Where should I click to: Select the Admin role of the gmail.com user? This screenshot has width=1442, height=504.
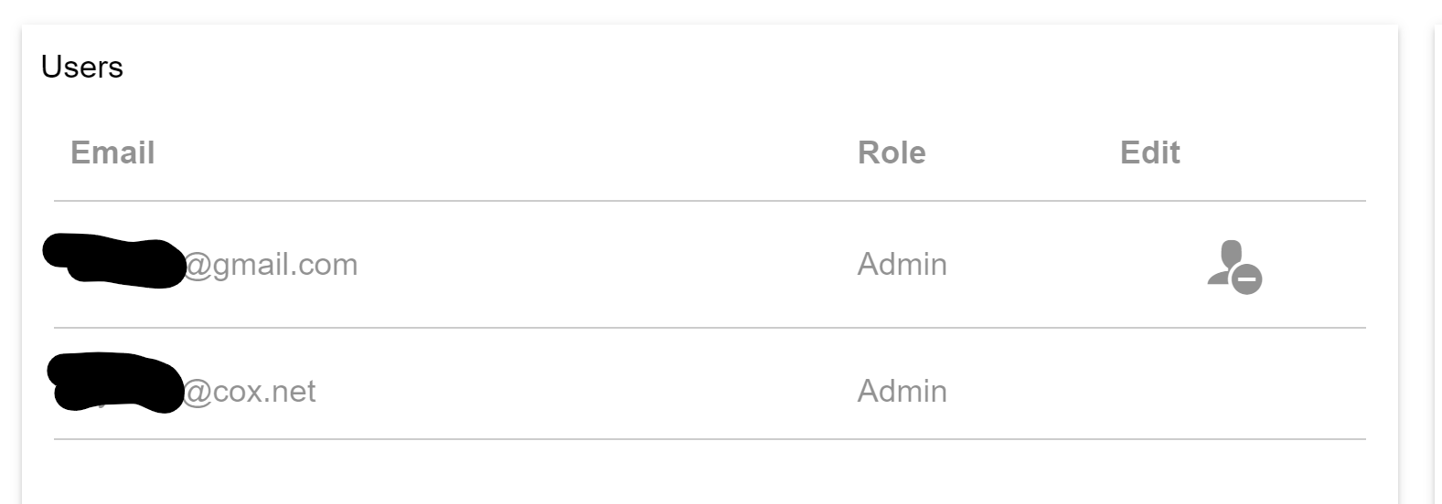coord(902,265)
